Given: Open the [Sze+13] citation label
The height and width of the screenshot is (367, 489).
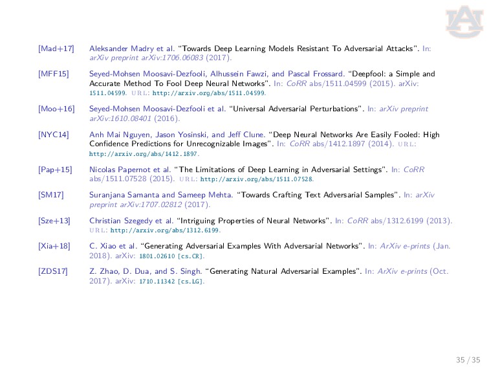Looking at the screenshot, I should point(54,221).
